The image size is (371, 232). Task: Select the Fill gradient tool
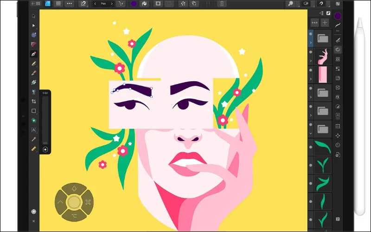pos(33,83)
